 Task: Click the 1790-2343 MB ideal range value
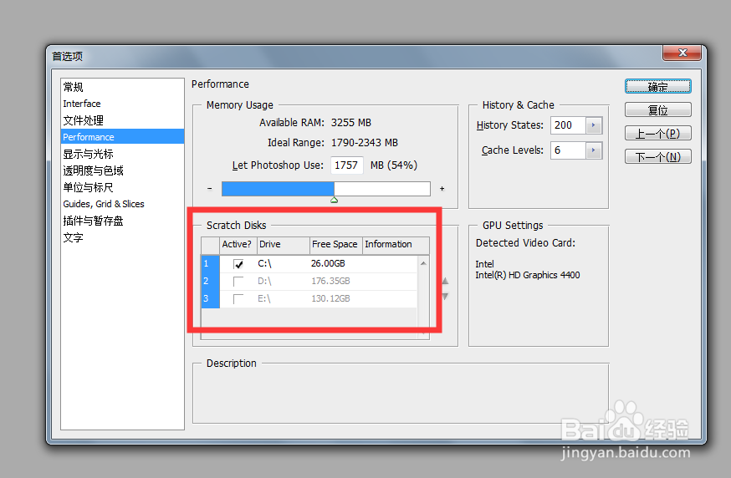tap(365, 143)
